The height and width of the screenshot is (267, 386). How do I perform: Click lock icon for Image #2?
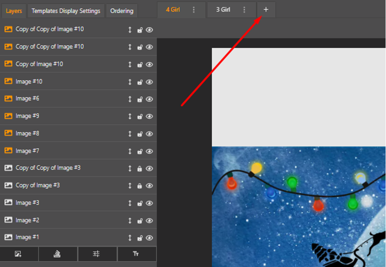coord(139,221)
